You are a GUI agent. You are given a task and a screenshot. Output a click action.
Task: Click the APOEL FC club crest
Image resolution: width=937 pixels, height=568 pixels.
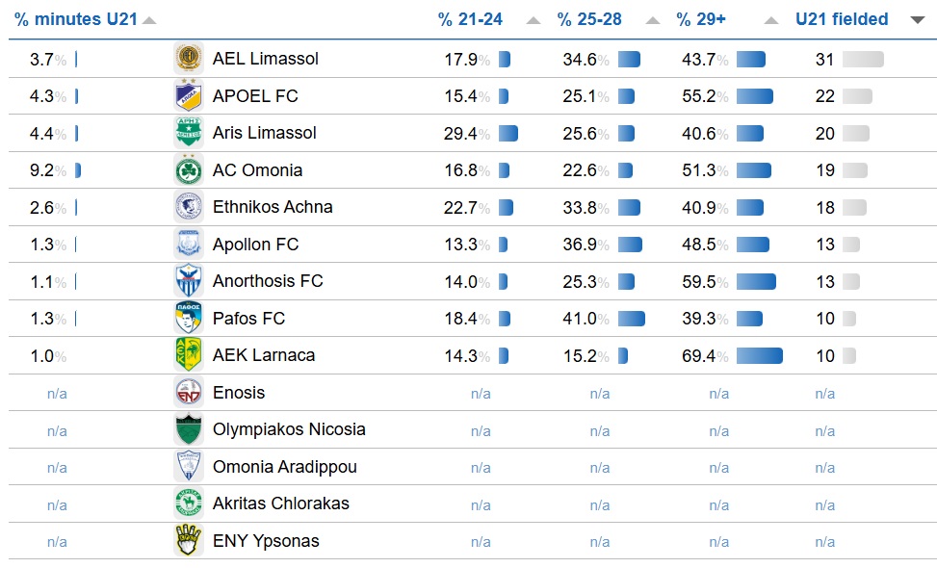point(189,96)
